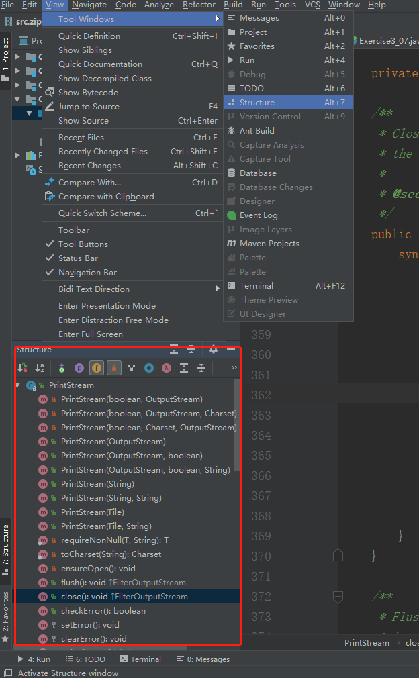Uncheck Navigation Bar in View menu
Image resolution: width=419 pixels, height=678 pixels.
87,273
